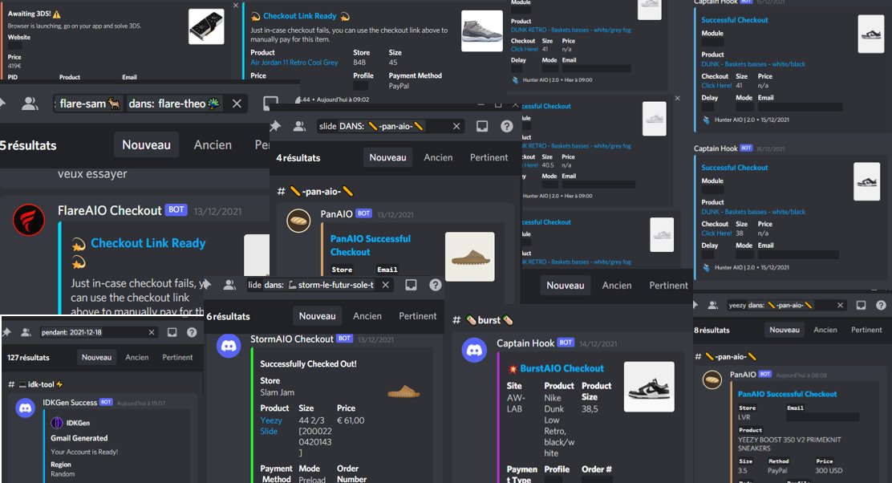The height and width of the screenshot is (483, 892).
Task: Click the StormAIO Checkout bot avatar
Action: point(229,345)
